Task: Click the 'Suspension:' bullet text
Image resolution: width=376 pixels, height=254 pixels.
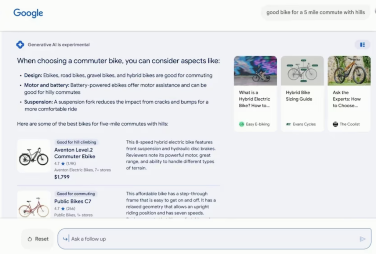Action: pyautogui.click(x=116, y=105)
